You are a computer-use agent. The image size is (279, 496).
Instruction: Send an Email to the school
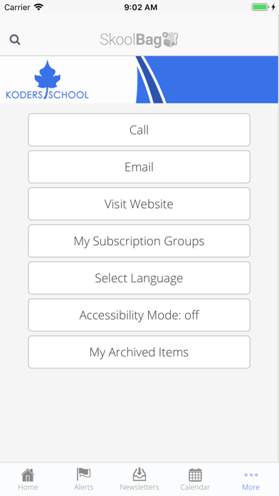tap(139, 167)
